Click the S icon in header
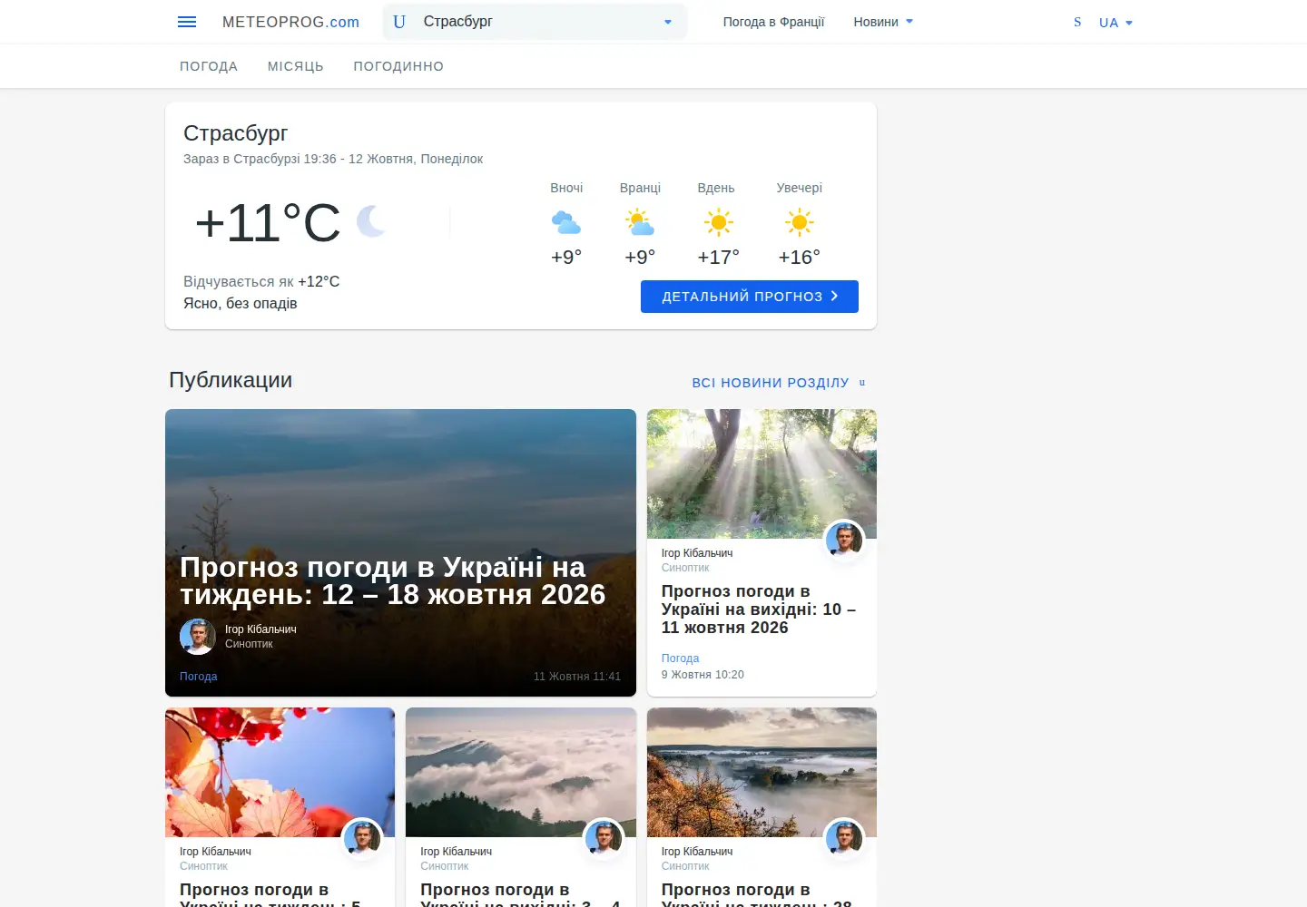1307x907 pixels. click(x=1077, y=22)
